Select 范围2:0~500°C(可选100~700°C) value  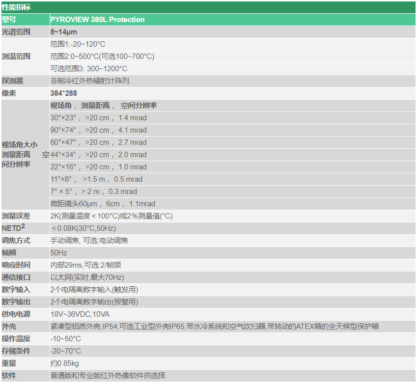[102, 56]
